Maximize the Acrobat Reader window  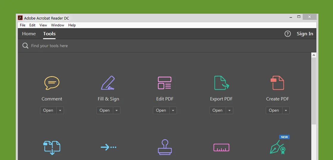(x=299, y=17)
